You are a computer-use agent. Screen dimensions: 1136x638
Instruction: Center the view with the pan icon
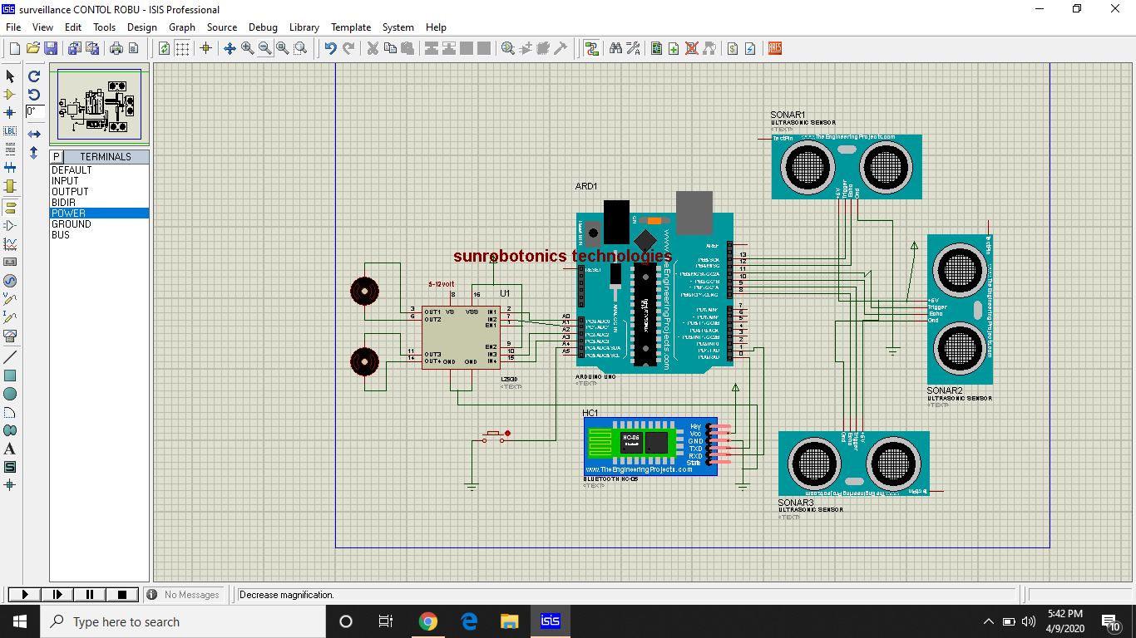(230, 48)
